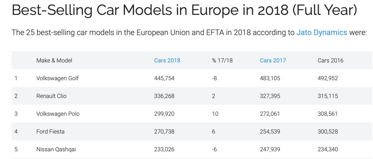Screen dimensions: 373x159
Task: Click the Volkswagen Polo model name
Action: pos(58,114)
